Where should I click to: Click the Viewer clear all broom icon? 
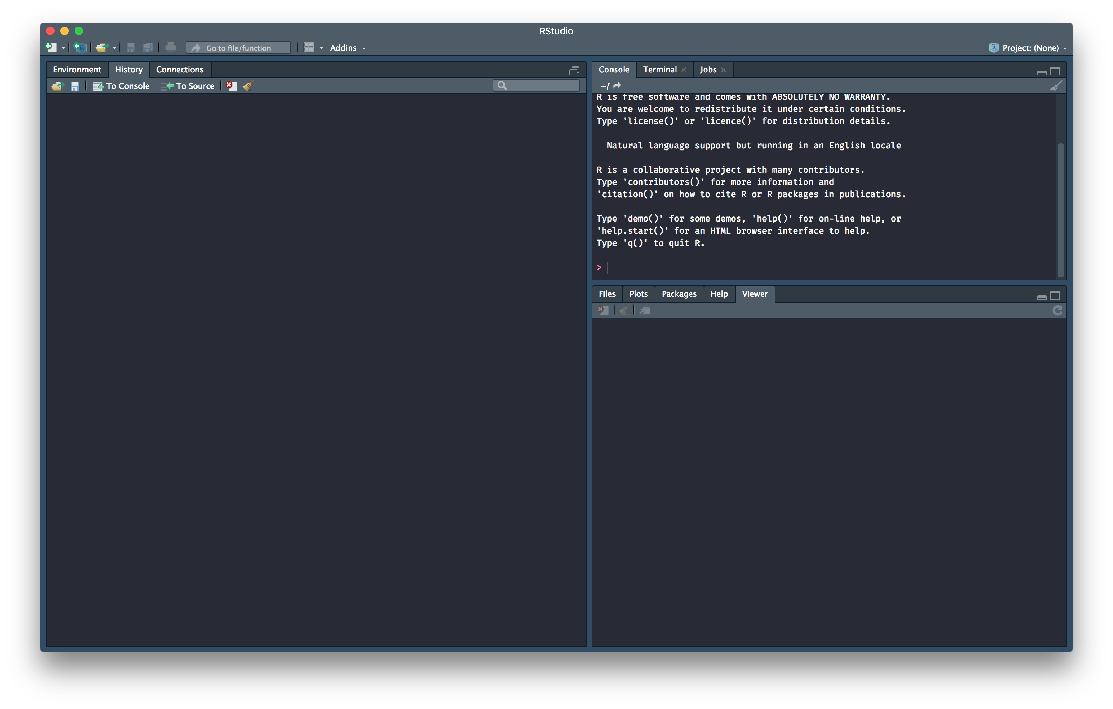click(x=624, y=310)
